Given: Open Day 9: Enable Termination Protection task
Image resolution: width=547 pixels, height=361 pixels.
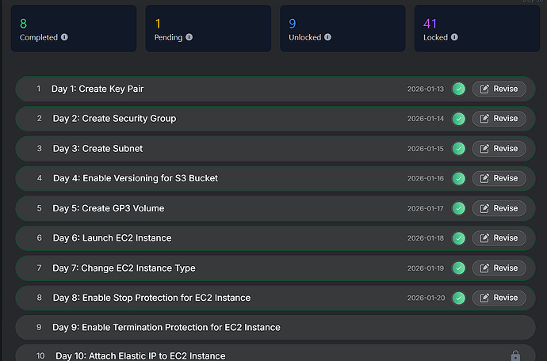Looking at the screenshot, I should pyautogui.click(x=166, y=327).
